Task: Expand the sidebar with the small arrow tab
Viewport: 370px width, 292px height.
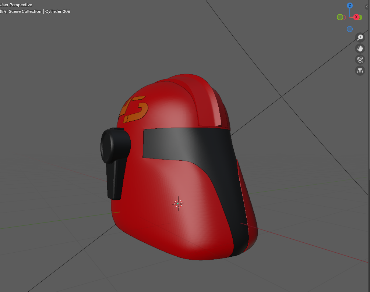Action: (x=367, y=7)
